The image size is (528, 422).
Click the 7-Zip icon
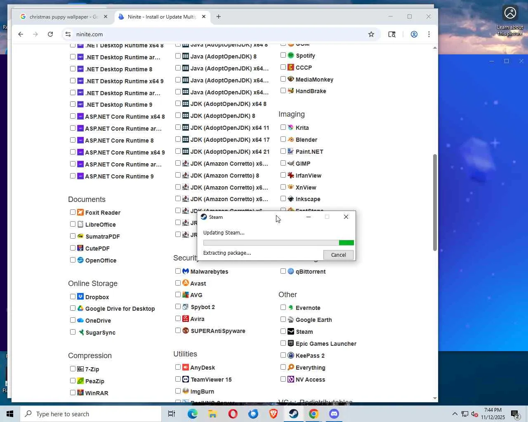point(80,369)
